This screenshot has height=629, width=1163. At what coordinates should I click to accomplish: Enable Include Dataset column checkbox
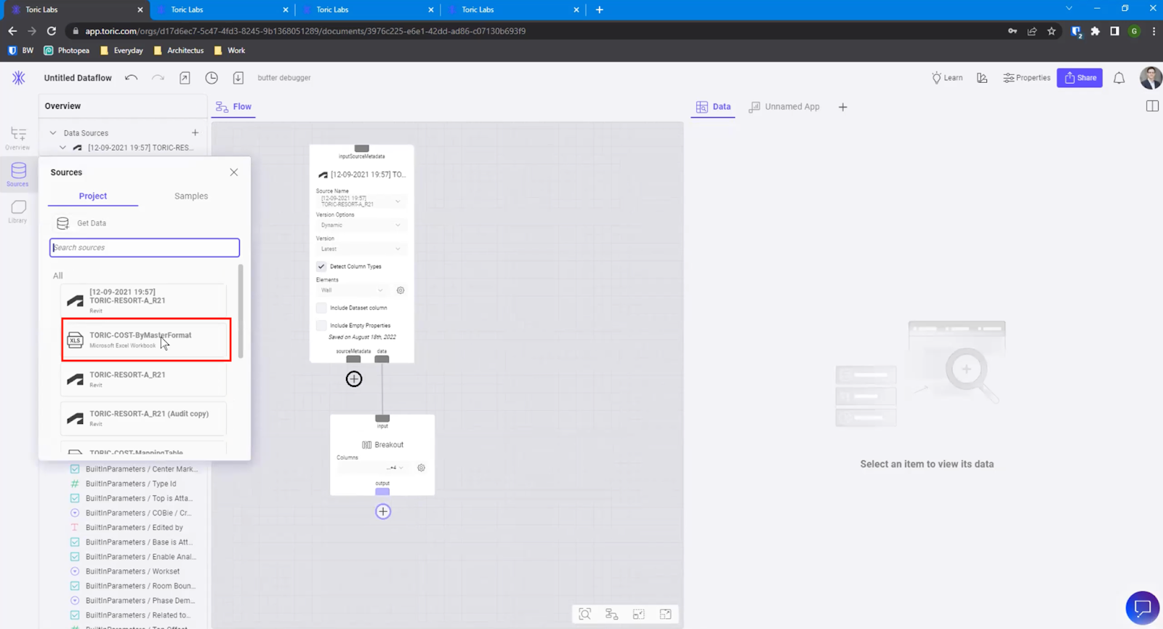(x=321, y=308)
